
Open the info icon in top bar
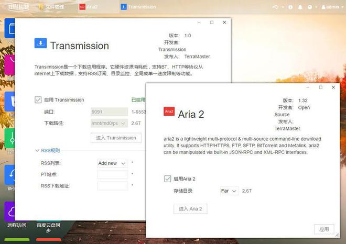click(290, 7)
